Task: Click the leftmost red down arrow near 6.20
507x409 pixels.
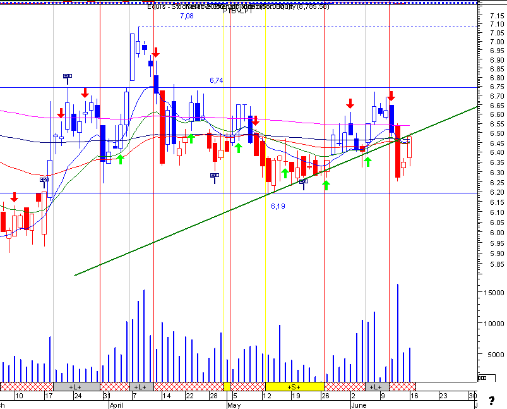Action: click(14, 197)
